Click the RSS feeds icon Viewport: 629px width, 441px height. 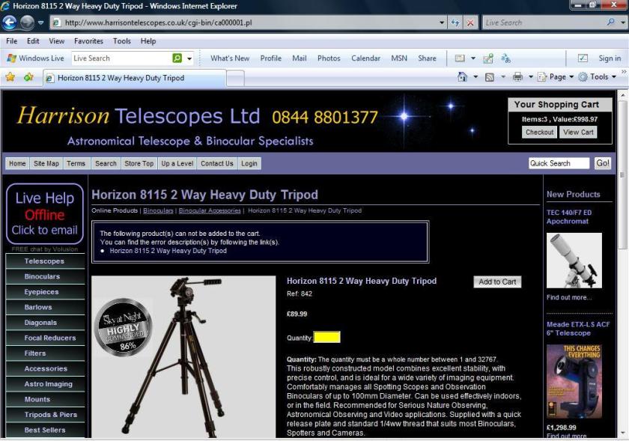(489, 77)
